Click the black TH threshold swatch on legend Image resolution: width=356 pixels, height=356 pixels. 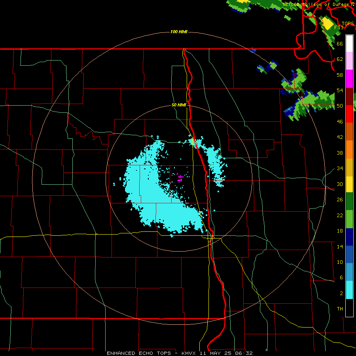pos(349,308)
